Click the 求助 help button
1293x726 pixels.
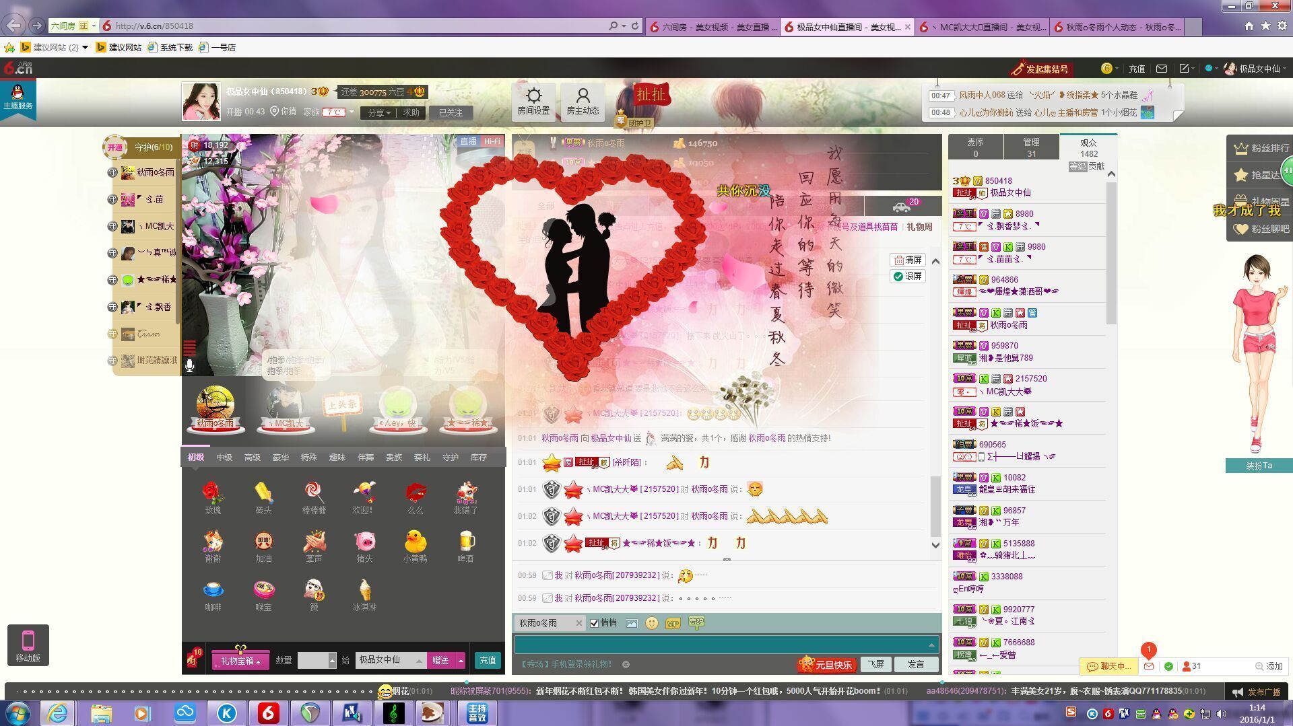click(x=411, y=113)
